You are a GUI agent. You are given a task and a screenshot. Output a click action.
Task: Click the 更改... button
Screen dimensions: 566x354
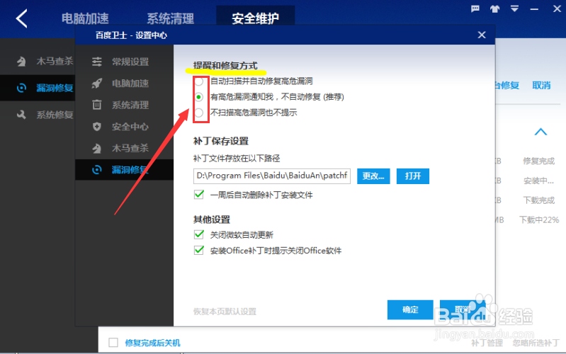pos(373,176)
